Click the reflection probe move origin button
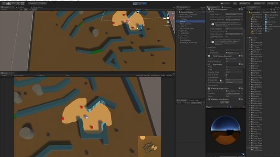Image resolution: width=280 pixels, height=157 pixels. click(x=227, y=102)
